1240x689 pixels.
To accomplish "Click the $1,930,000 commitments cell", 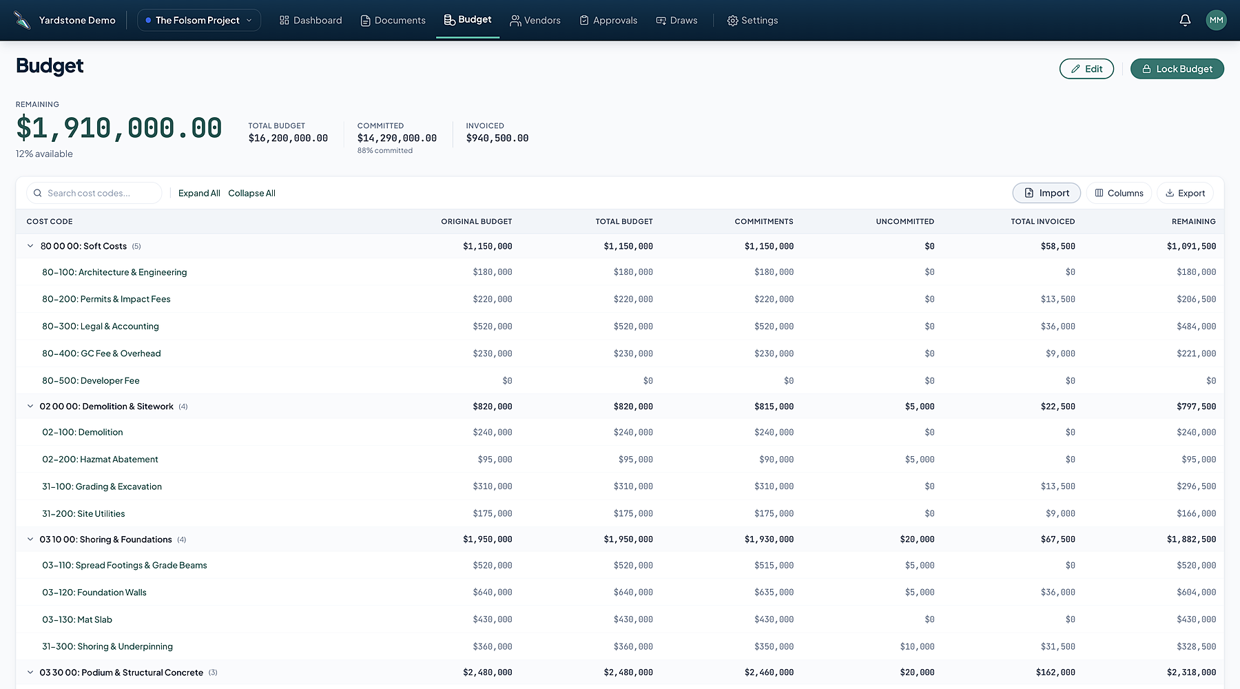I will pyautogui.click(x=769, y=539).
